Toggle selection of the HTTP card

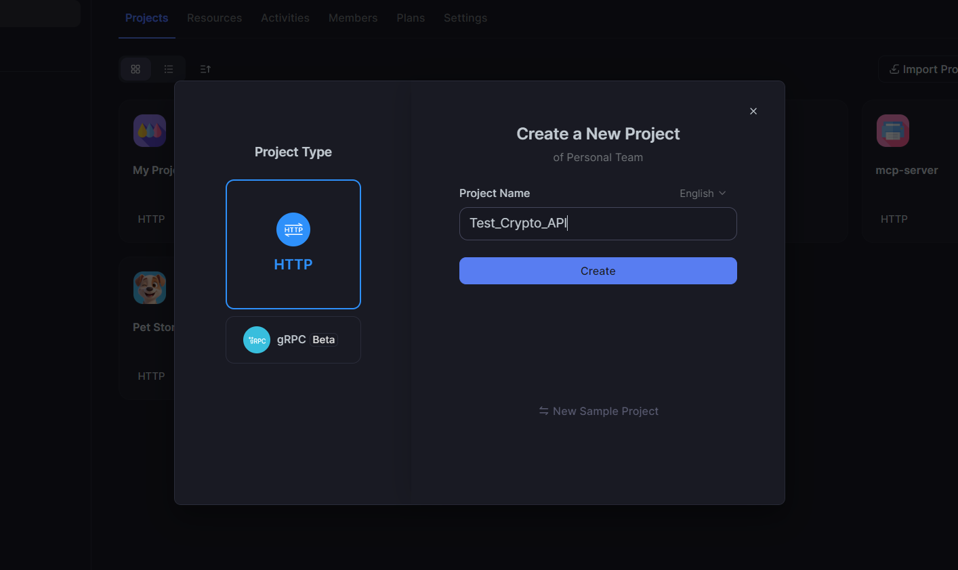coord(293,244)
